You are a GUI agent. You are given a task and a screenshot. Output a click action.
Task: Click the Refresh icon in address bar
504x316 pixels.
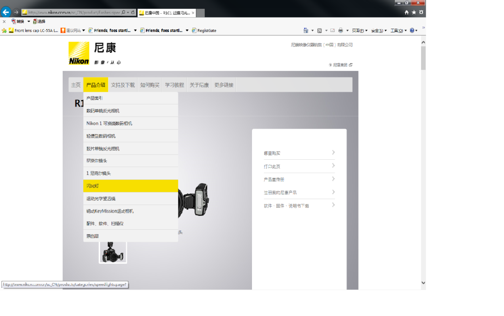tap(133, 12)
